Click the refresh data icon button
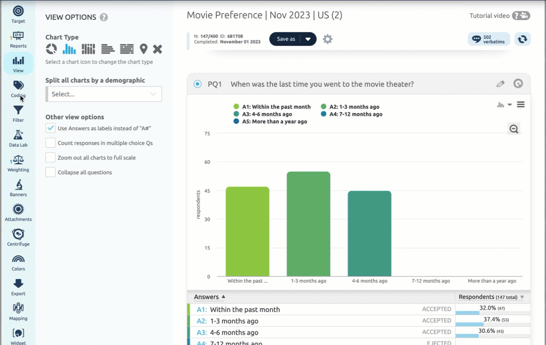The height and width of the screenshot is (345, 546). [522, 39]
